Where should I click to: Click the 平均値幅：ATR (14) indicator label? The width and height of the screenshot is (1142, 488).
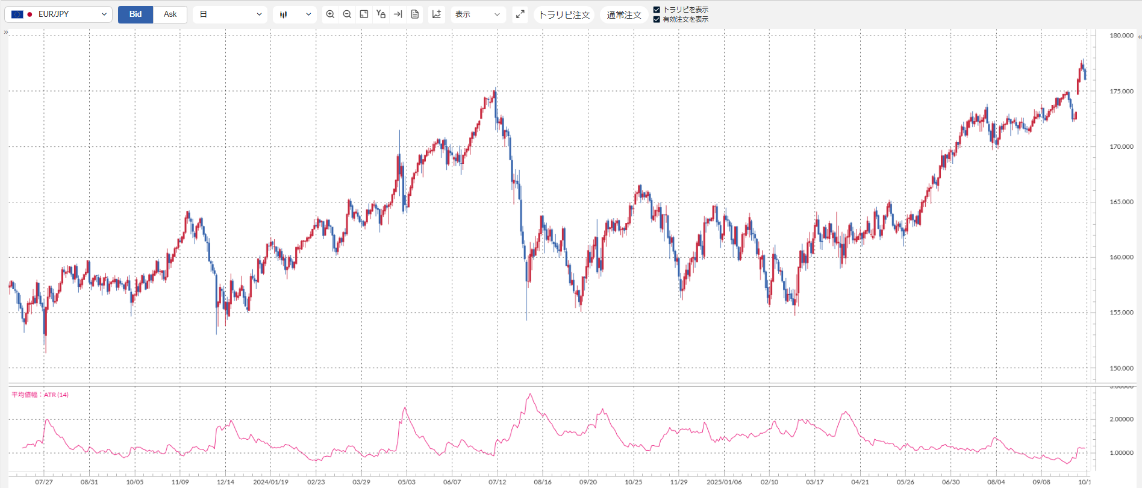pyautogui.click(x=40, y=395)
